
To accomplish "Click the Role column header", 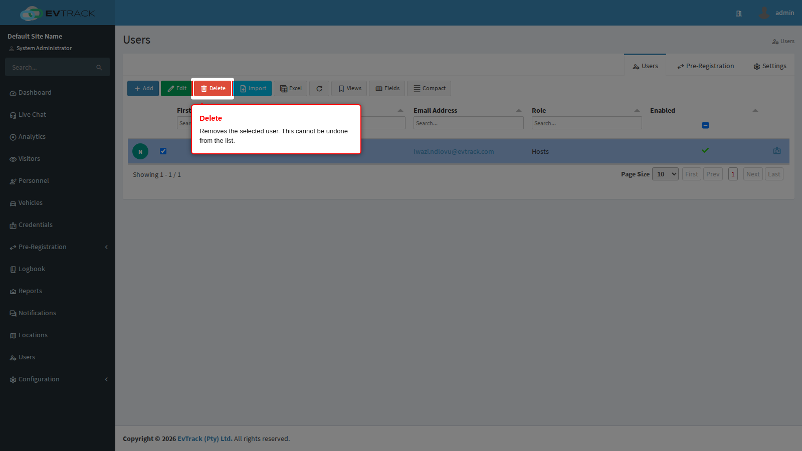I will pos(539,111).
